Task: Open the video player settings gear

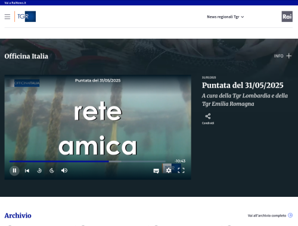Action: pyautogui.click(x=169, y=171)
